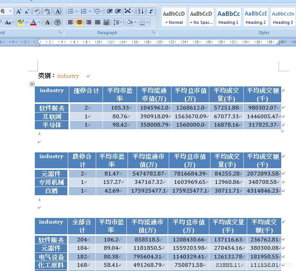Increase paragraph indent
The image size is (296, 271).
point(118,11)
